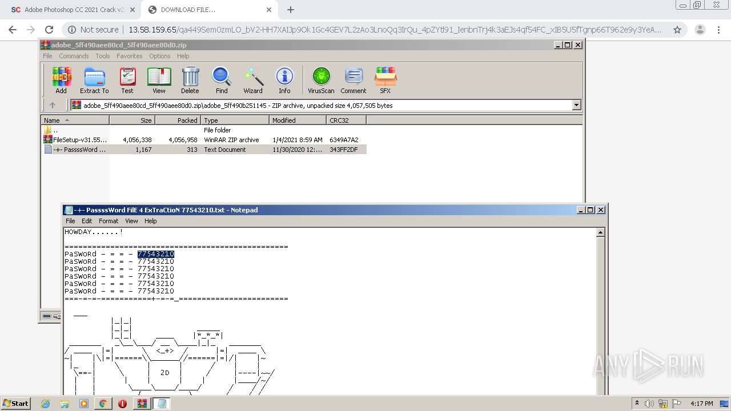The height and width of the screenshot is (411, 731).
Task: Click the Find magnifier icon
Action: coord(222,80)
